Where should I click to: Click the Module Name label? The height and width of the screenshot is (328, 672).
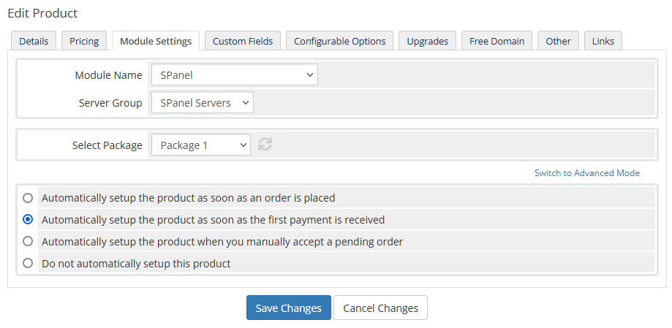108,75
